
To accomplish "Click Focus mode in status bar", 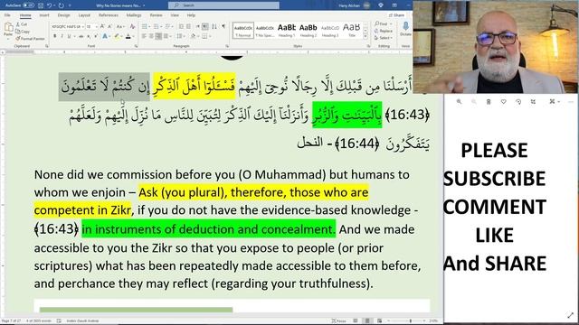I will (338, 321).
